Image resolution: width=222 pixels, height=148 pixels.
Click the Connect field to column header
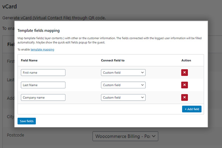click(x=113, y=60)
